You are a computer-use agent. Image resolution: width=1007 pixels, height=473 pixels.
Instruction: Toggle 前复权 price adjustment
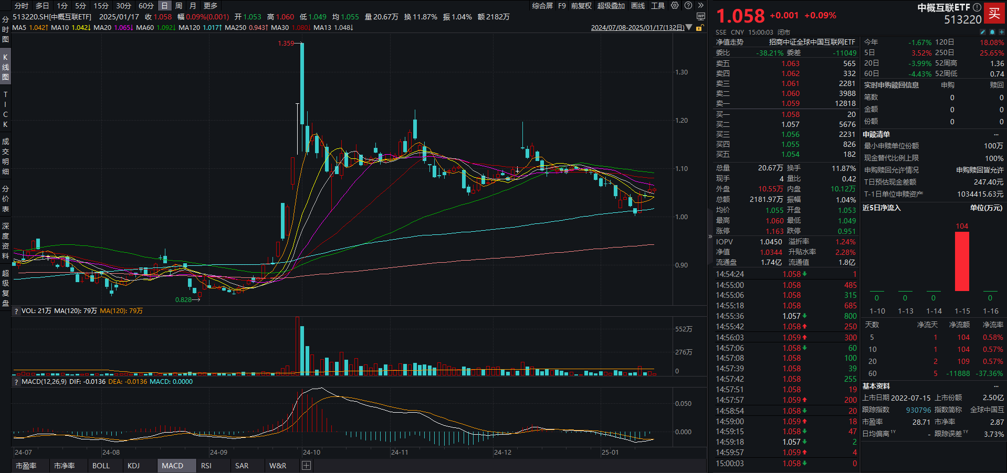581,6
